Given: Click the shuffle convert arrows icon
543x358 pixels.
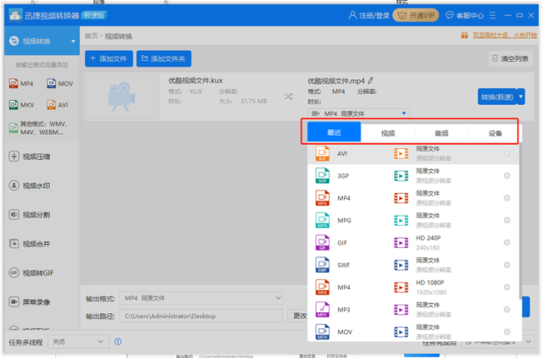Looking at the screenshot, I should (x=288, y=96).
